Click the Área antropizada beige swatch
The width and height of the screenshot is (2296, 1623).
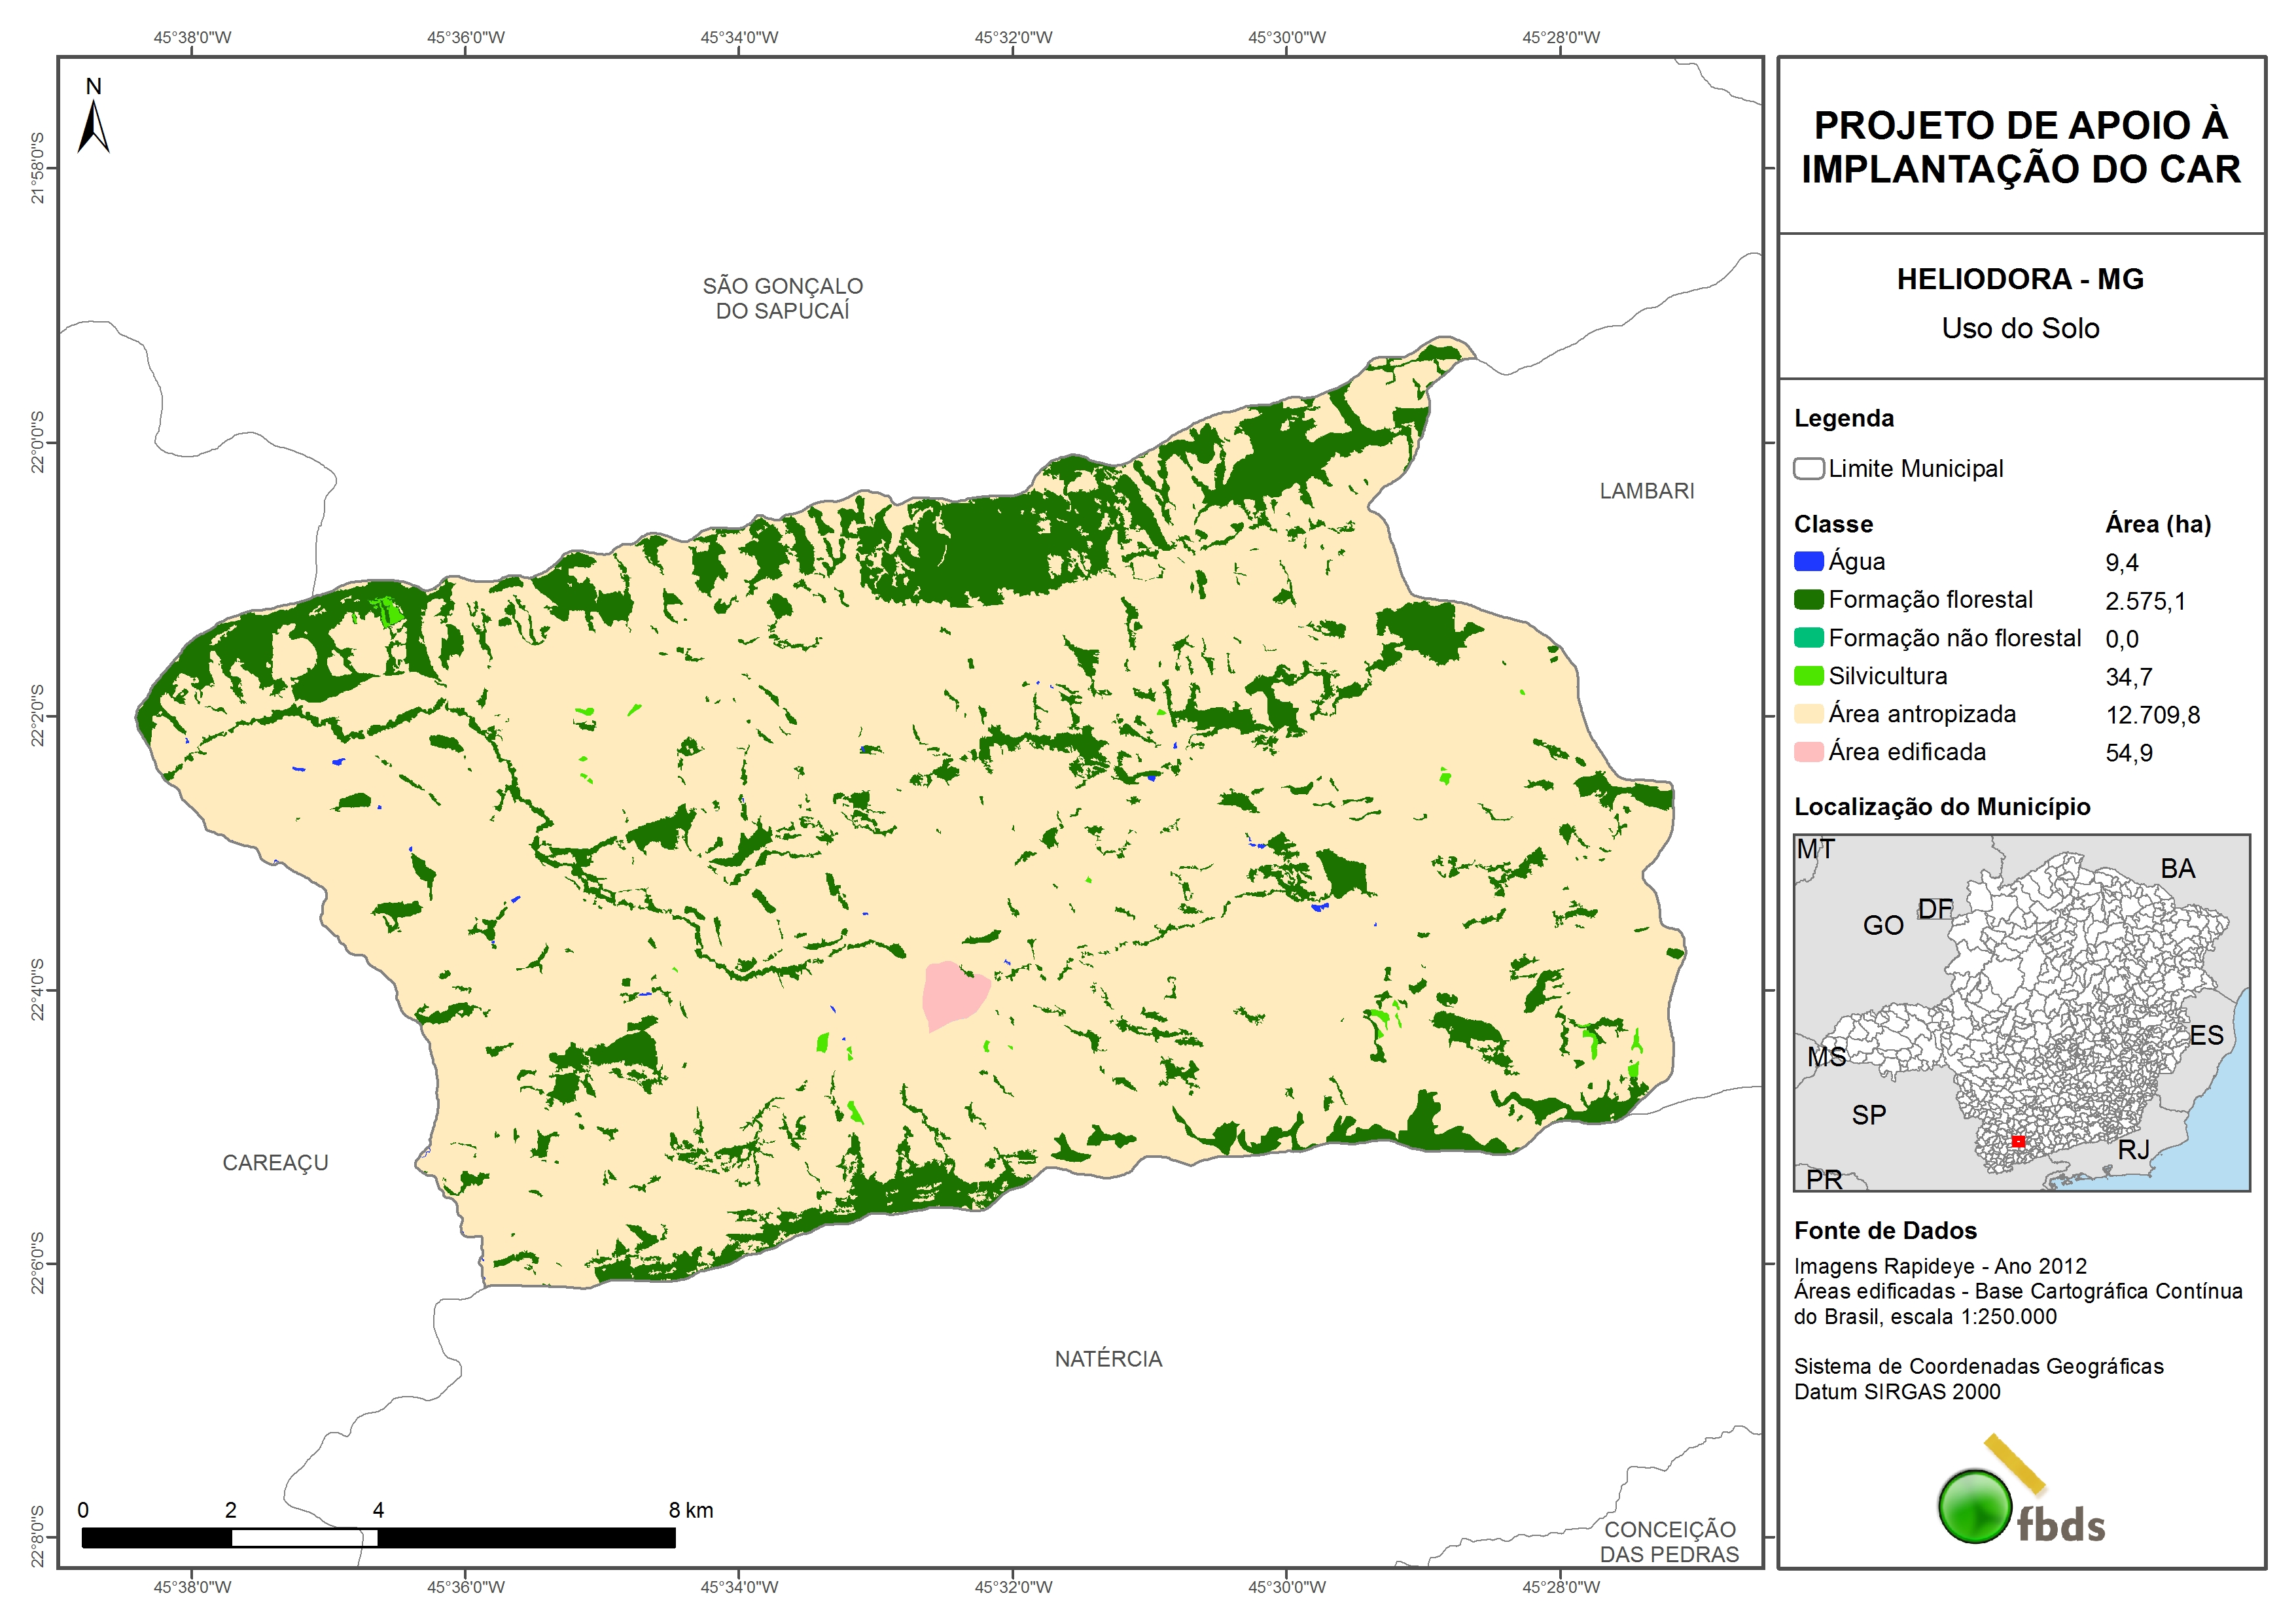pos(1808,714)
